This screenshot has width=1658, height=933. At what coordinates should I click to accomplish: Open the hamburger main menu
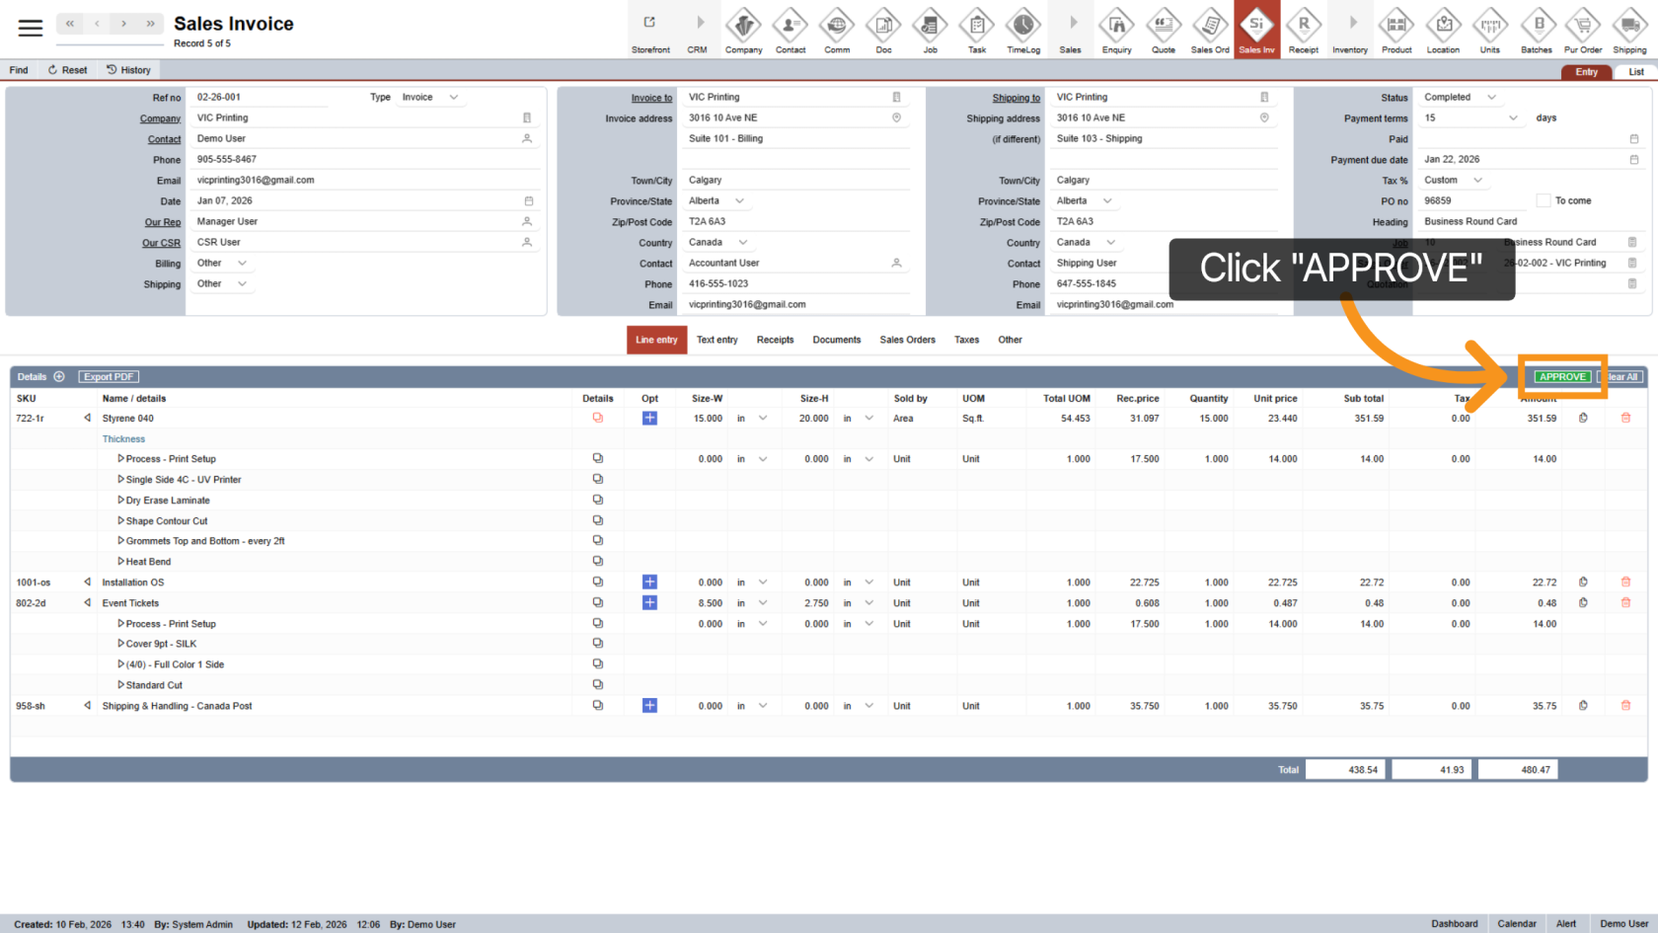click(x=31, y=28)
